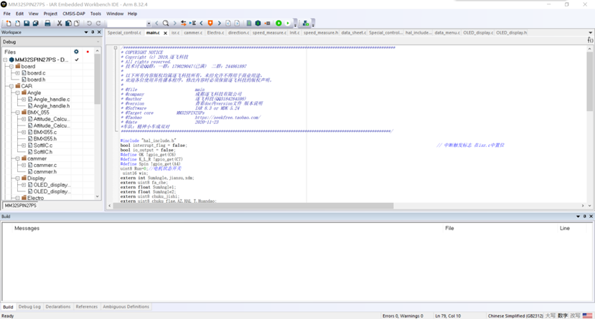Switch to the Special_control.c tab
595x319 pixels.
(124, 32)
